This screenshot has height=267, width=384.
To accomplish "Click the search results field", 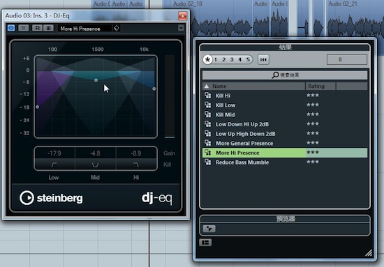I will [285, 75].
